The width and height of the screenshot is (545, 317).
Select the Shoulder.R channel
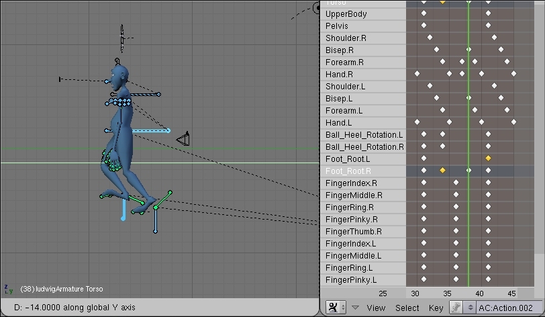click(x=363, y=38)
